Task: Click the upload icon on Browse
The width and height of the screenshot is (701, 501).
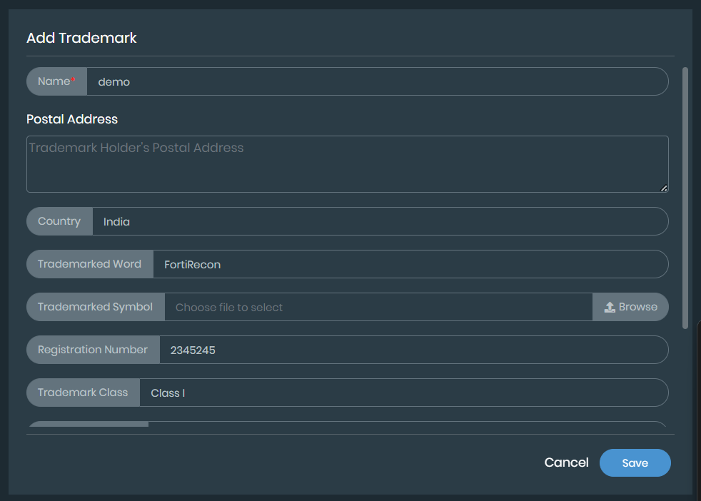Action: [610, 307]
